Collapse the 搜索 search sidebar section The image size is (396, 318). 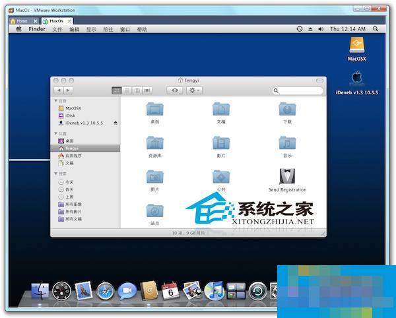[55, 174]
